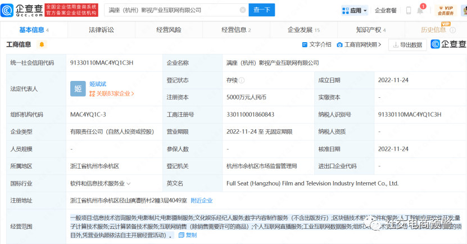This screenshot has width=467, height=244.
Task: Open the 企业套餐 link
Action: pyautogui.click(x=386, y=11)
